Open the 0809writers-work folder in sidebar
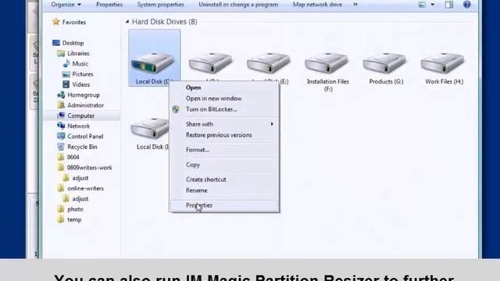500x281 pixels. click(89, 167)
